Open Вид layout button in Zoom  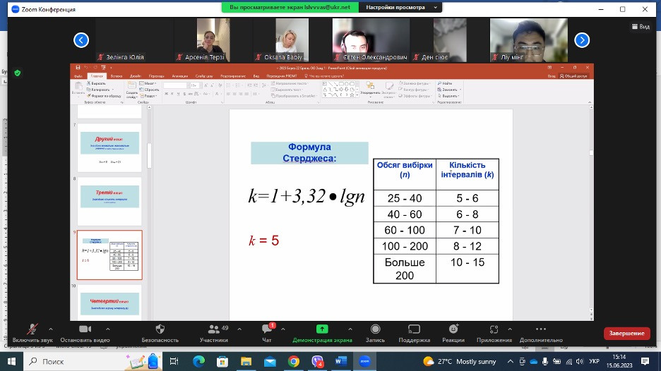pos(641,27)
